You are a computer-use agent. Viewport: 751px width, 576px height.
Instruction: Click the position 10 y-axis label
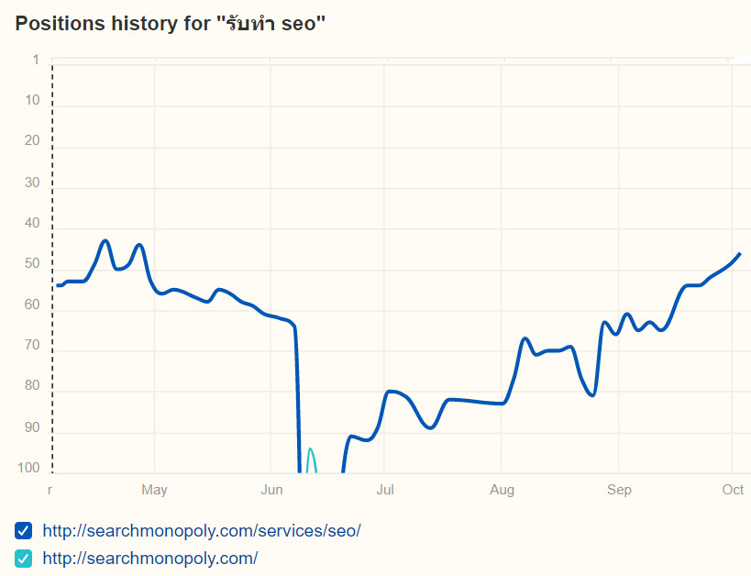tap(33, 100)
